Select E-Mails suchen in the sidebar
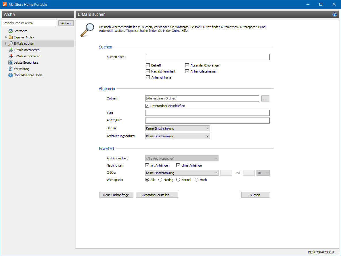The width and height of the screenshot is (341, 256). [24, 44]
